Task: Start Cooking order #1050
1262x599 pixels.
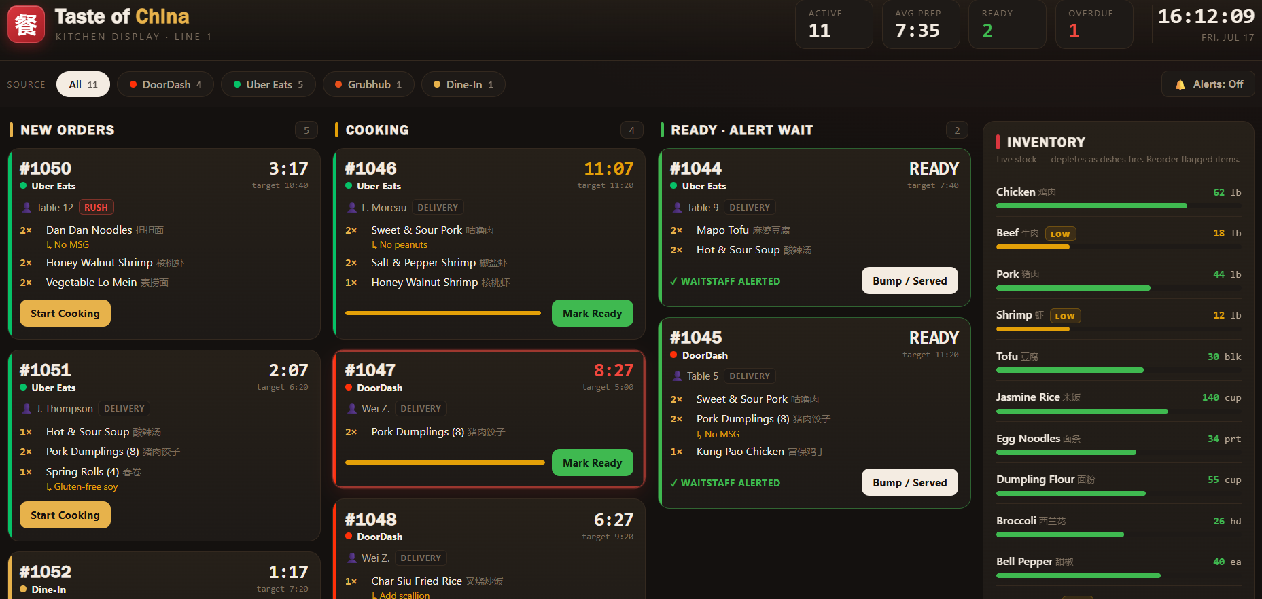Action: point(65,313)
